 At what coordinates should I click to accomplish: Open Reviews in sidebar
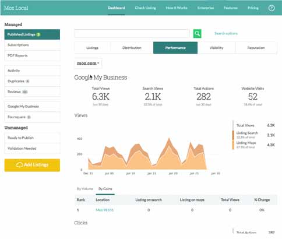pyautogui.click(x=32, y=92)
